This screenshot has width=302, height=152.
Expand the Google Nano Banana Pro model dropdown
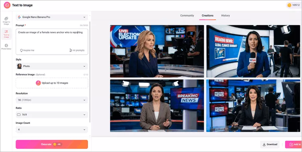pos(52,17)
